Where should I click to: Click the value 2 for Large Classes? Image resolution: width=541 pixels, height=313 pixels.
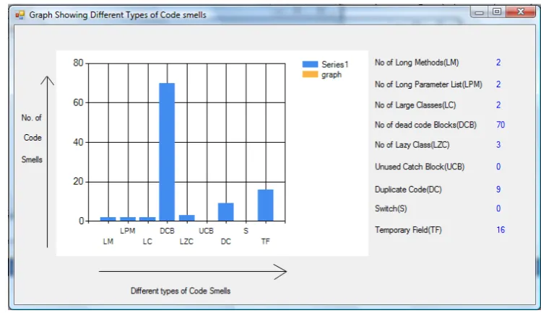[x=498, y=105]
